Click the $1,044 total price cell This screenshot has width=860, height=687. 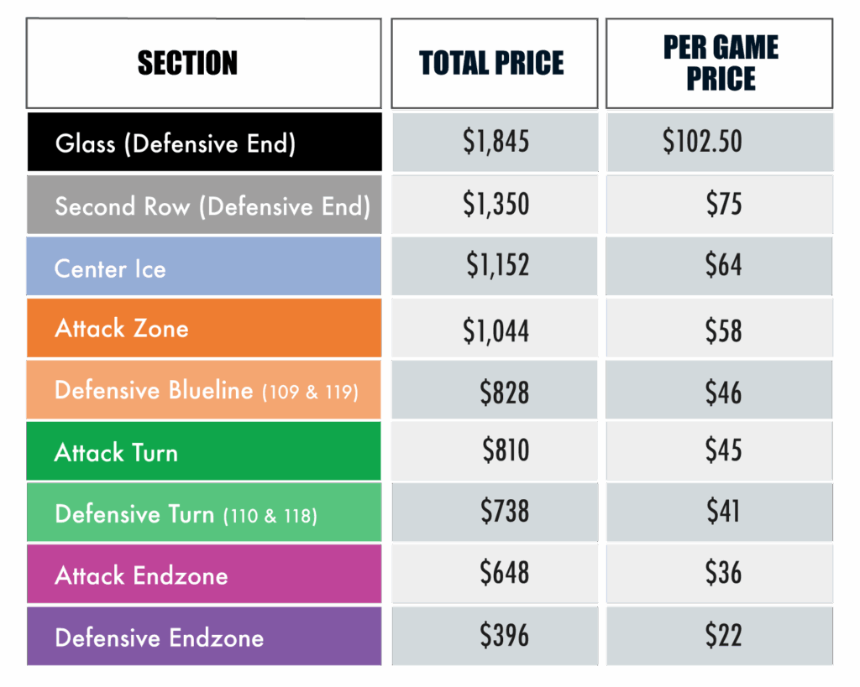(x=496, y=330)
